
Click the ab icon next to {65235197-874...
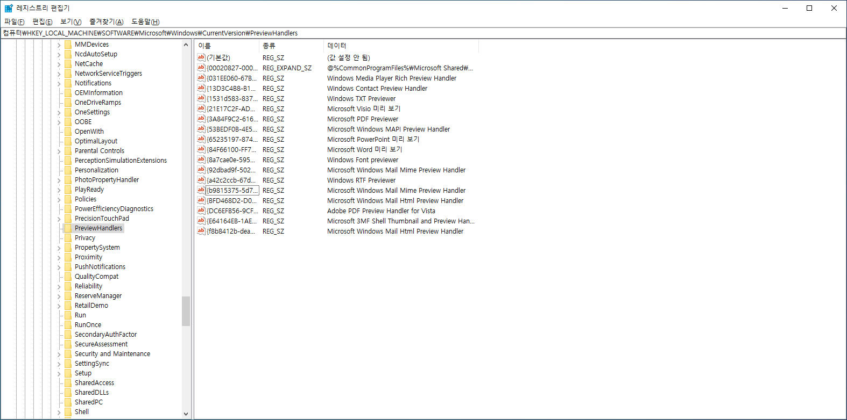tap(201, 139)
